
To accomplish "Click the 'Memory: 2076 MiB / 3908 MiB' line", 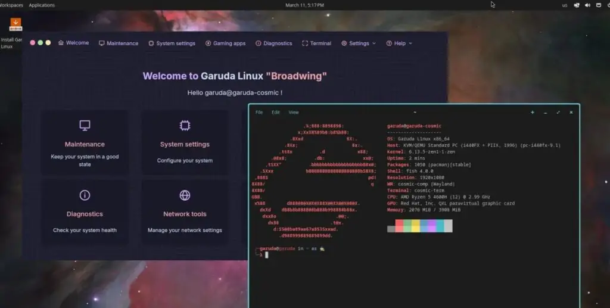I will pos(424,210).
